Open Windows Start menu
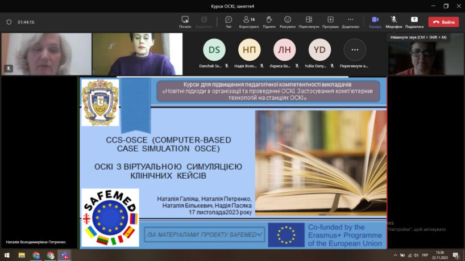Viewport: 465px width, 261px height. 8,255
